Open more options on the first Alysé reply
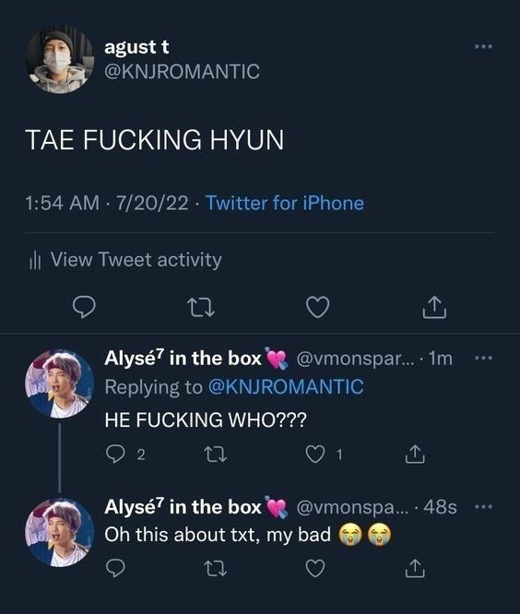This screenshot has width=520, height=614. tap(483, 358)
